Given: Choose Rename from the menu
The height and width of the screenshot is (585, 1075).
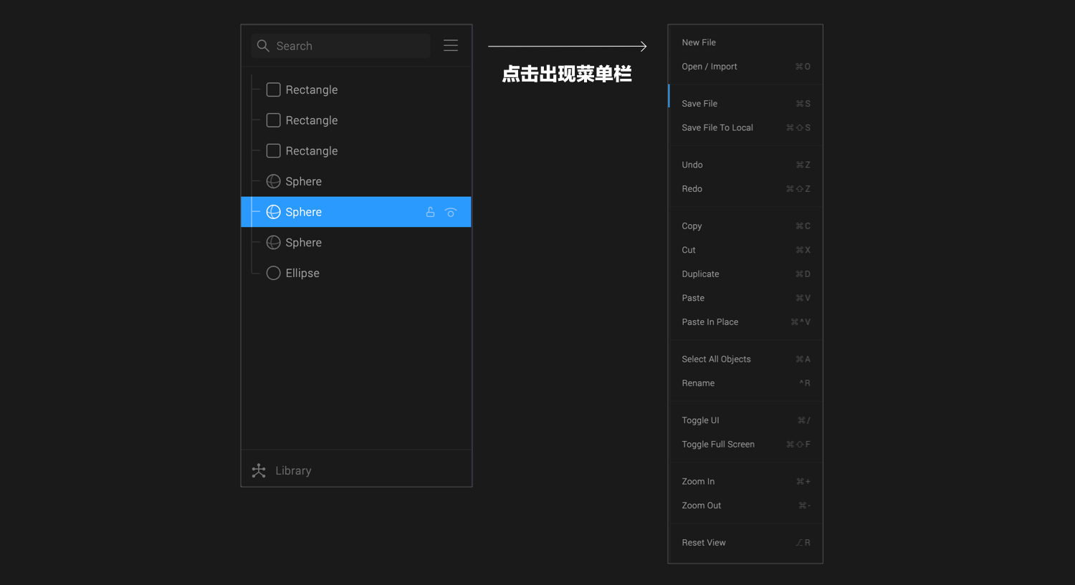Looking at the screenshot, I should [x=697, y=382].
